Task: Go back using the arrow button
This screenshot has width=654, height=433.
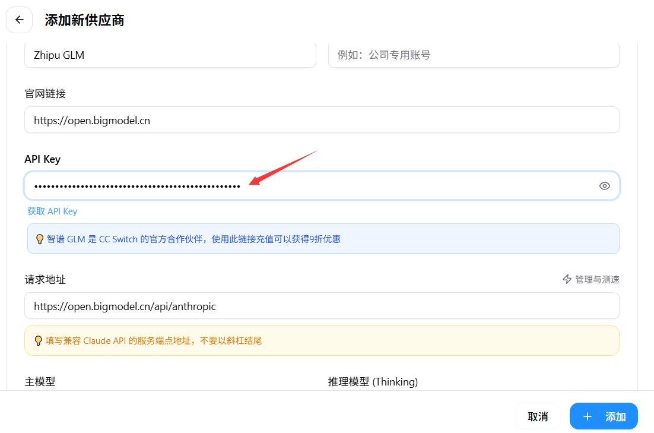Action: (x=19, y=20)
